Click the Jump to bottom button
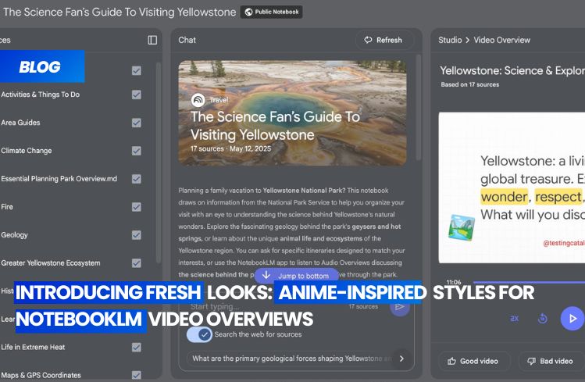The height and width of the screenshot is (382, 585). coord(296,276)
